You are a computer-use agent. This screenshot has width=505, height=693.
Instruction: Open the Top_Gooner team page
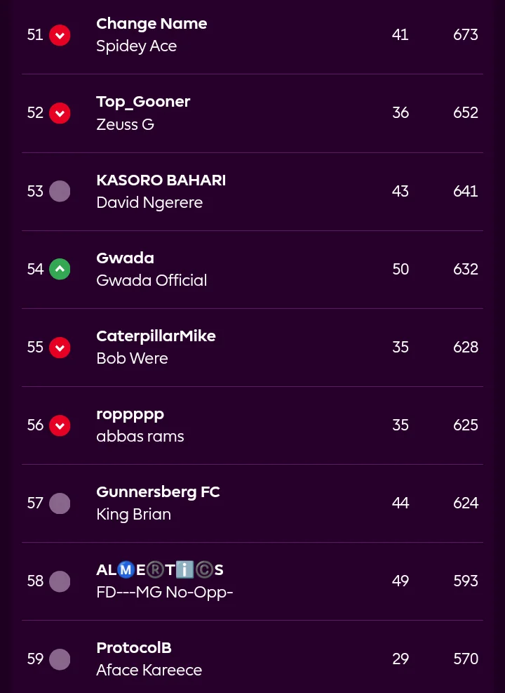click(143, 102)
